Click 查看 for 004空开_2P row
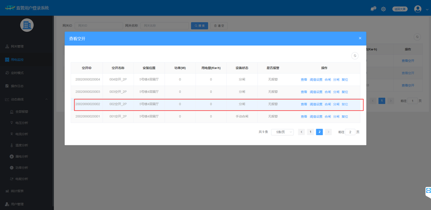This screenshot has height=210, width=431. pos(304,80)
